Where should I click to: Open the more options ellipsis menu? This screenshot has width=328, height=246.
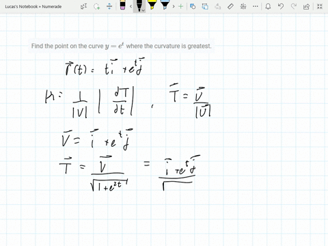coord(256,6)
